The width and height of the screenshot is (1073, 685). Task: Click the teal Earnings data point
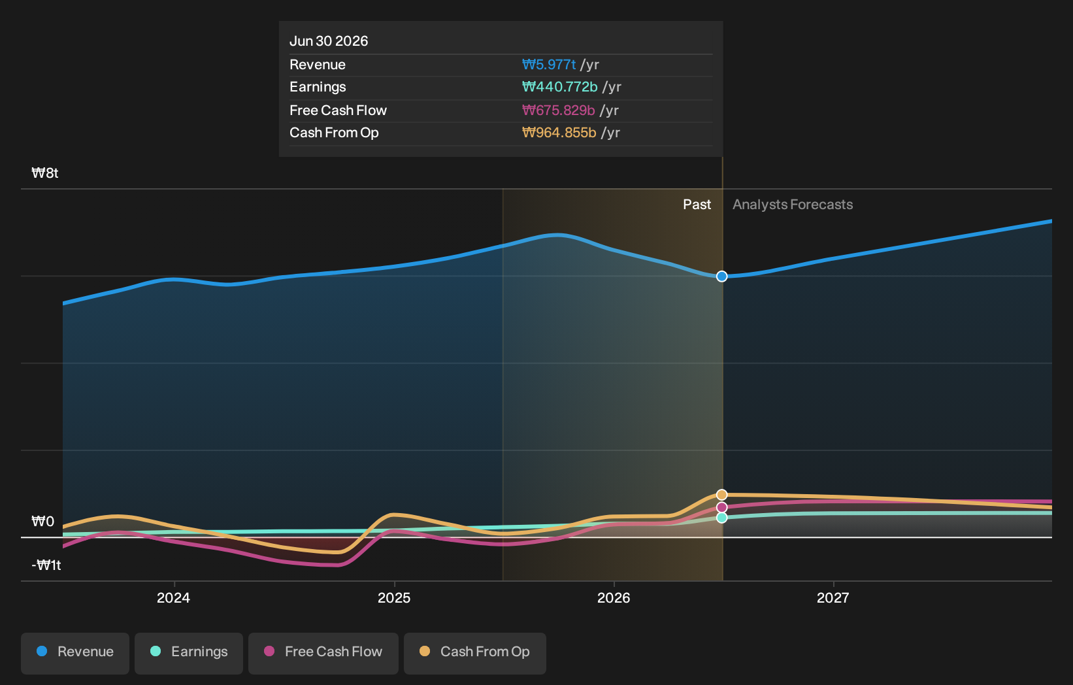coord(722,518)
